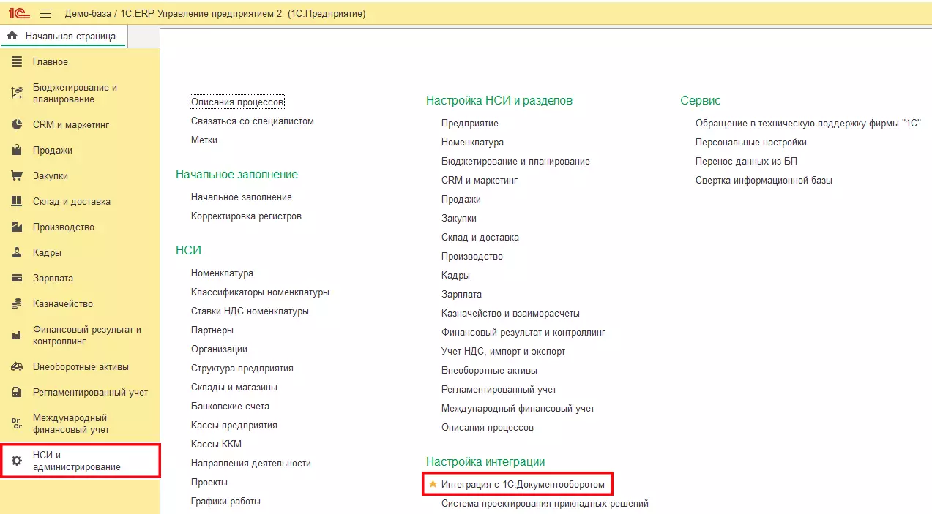Screen dimensions: 932x514
Task: Open Корректировка регистров
Action: click(246, 216)
